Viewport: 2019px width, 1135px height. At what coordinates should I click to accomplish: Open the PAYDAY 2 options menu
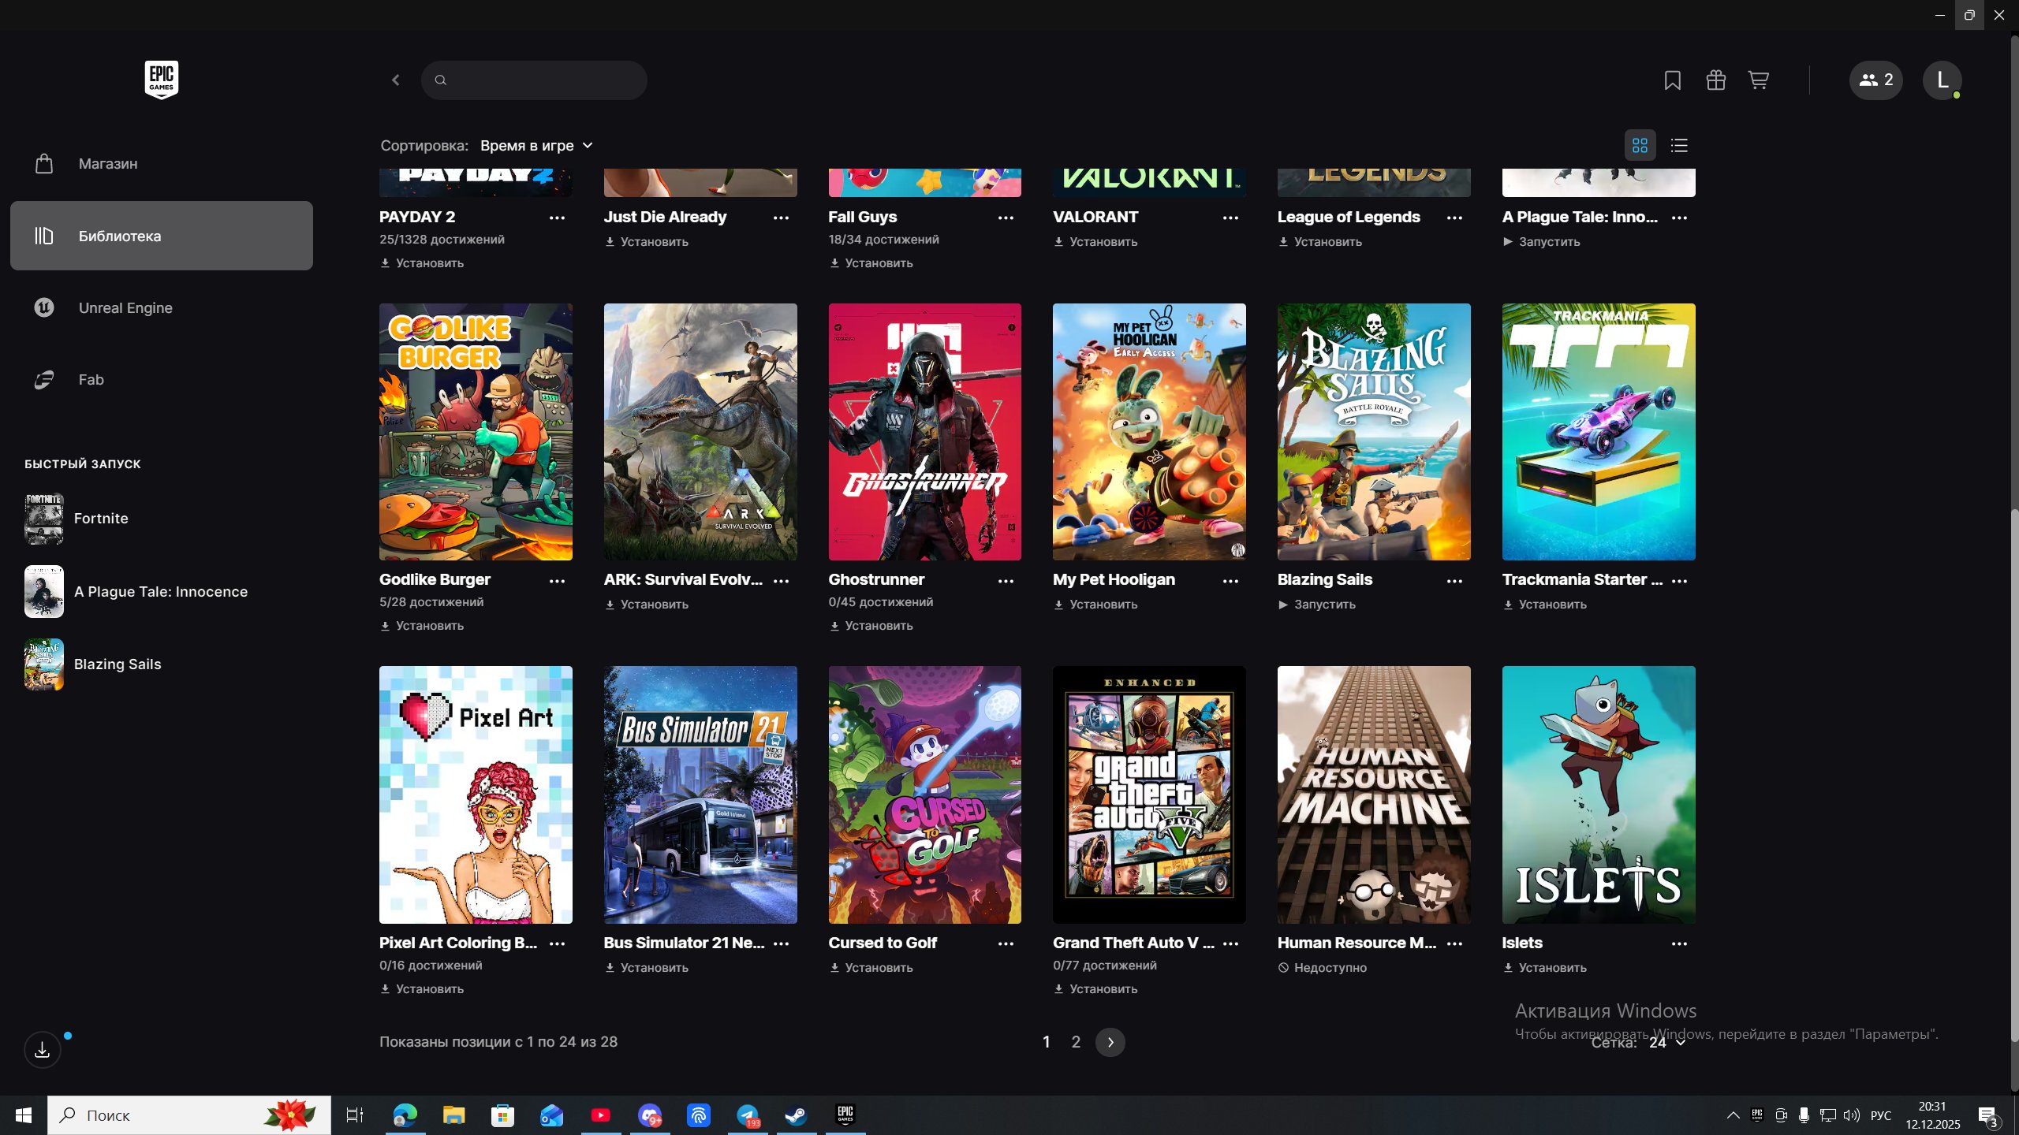coord(558,218)
